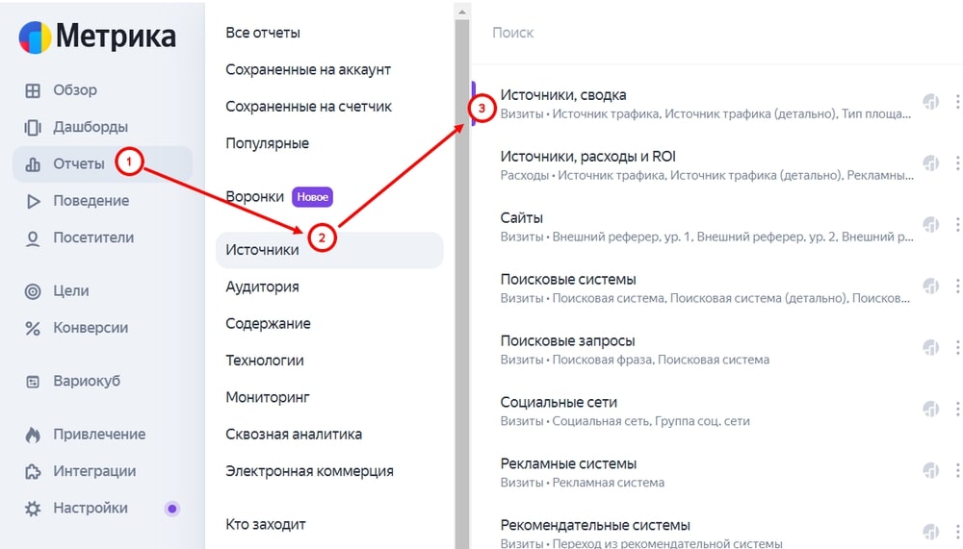Screen dimensions: 963x549
Task: Open the Обзор grid icon
Action: [x=33, y=90]
